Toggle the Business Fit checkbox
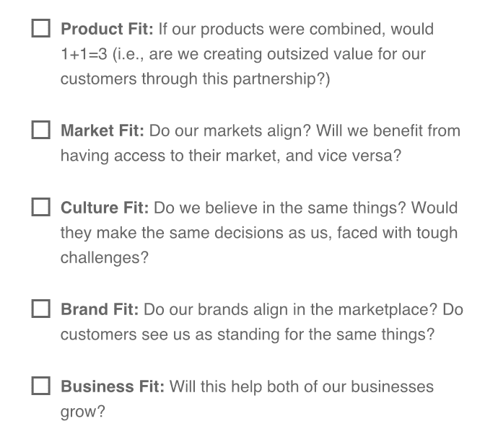Viewport: 498px width, 447px height. pos(41,386)
